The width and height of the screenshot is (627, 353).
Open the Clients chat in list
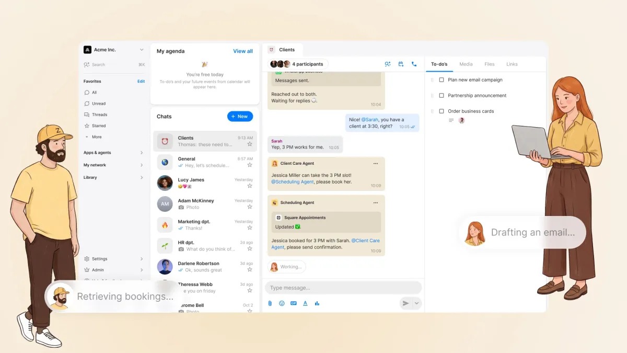(205, 141)
